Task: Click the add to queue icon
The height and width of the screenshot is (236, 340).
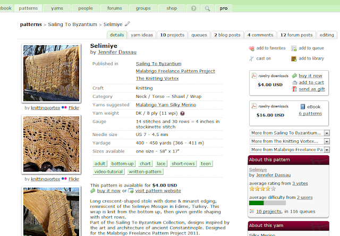Action: pos(294,48)
